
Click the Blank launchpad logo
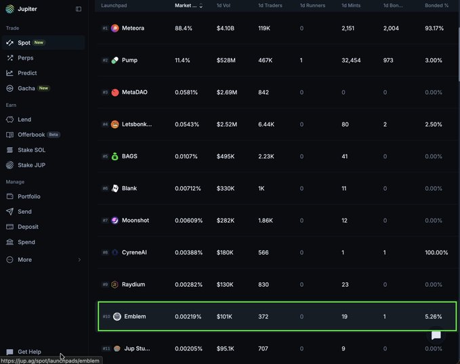pos(115,188)
